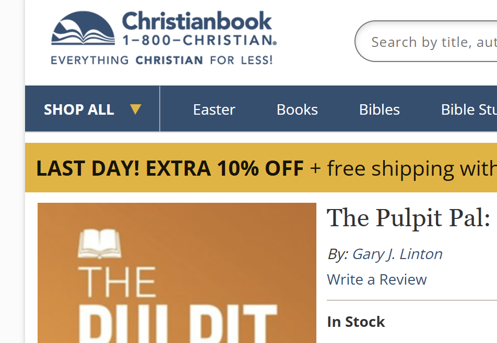Follow the Gary J. Linton author link
This screenshot has height=343, width=497.
coord(397,254)
